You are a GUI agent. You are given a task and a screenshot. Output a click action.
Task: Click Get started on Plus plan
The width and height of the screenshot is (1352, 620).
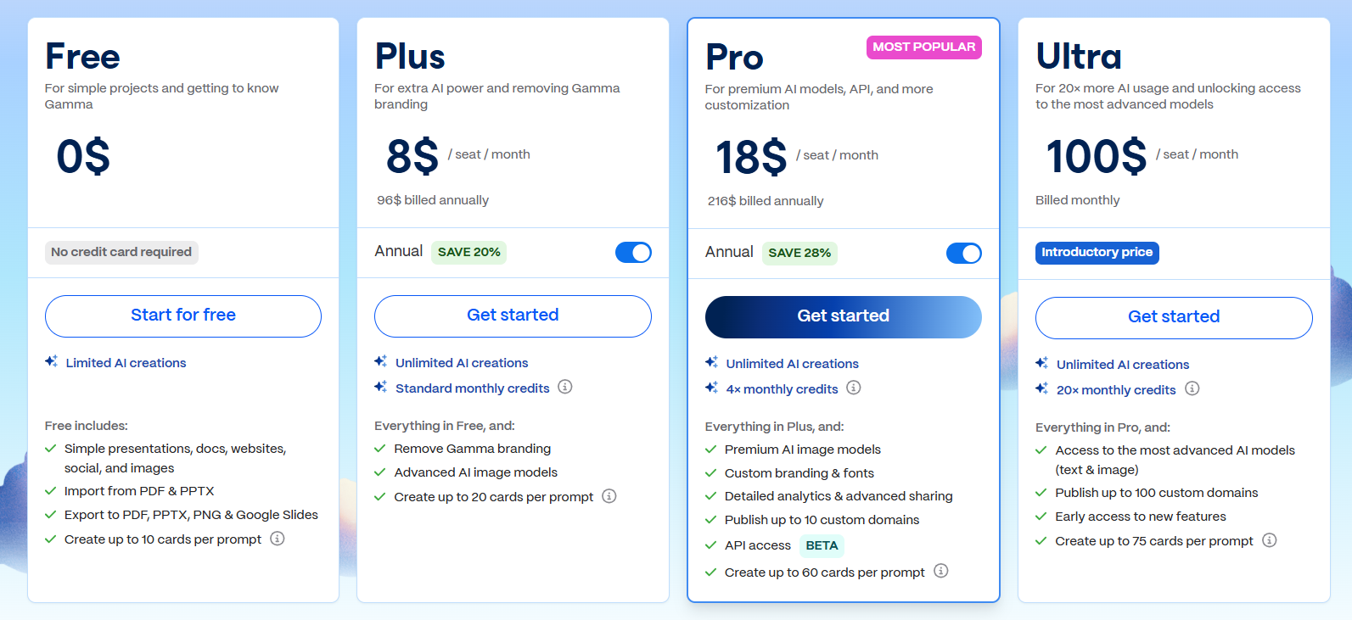513,316
